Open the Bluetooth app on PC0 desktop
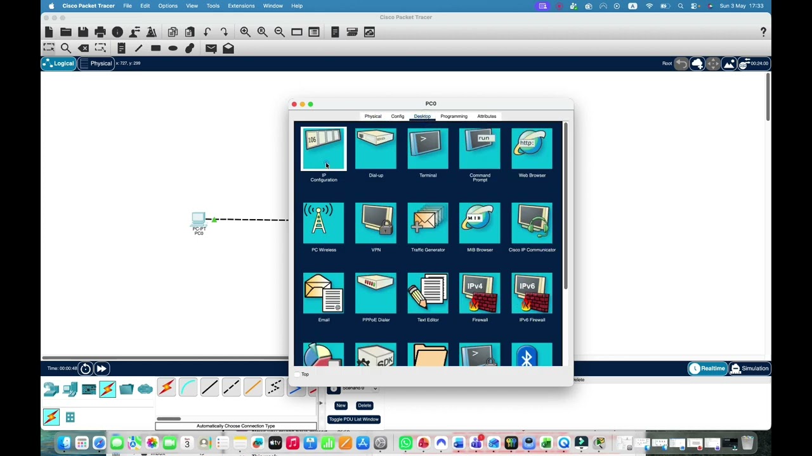Image resolution: width=812 pixels, height=456 pixels. [532, 355]
